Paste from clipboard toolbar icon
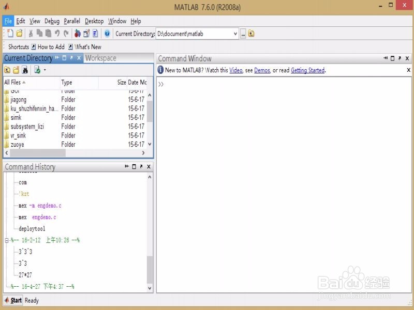 pyautogui.click(x=48, y=34)
